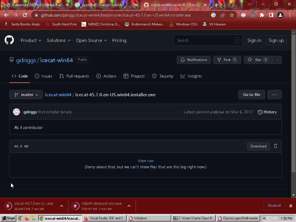Image resolution: width=296 pixels, height=222 pixels.
Task: Open the Pricing page
Action: pos(119,40)
